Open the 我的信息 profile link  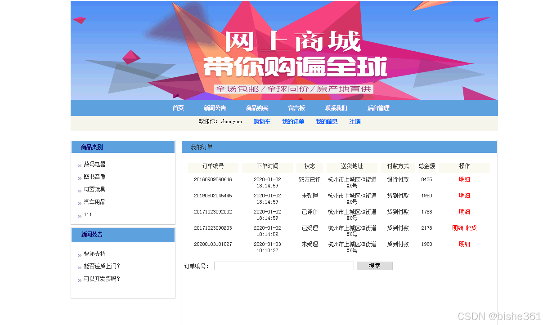[327, 121]
